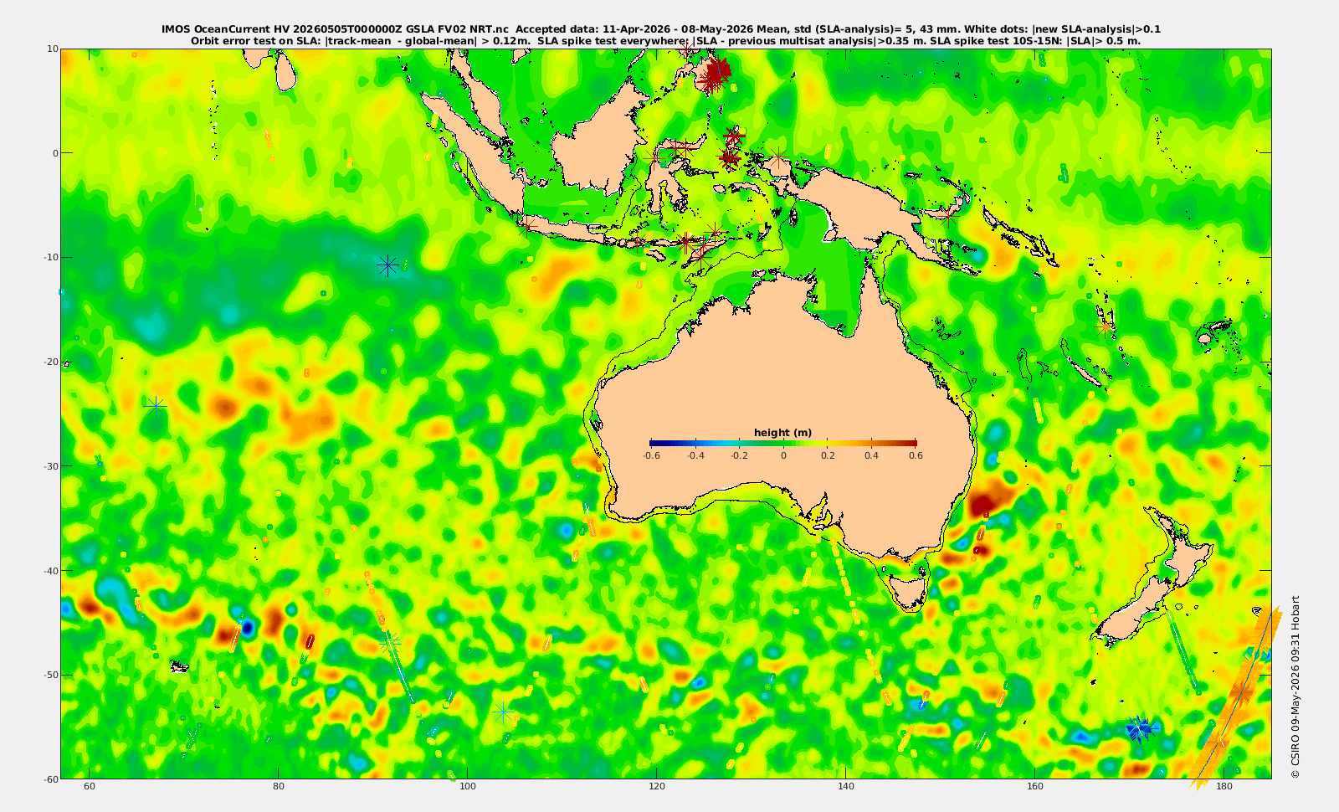The height and width of the screenshot is (812, 1339).
Task: Select the cyan asterisk marker near 24°S 67°E
Action: coord(156,408)
